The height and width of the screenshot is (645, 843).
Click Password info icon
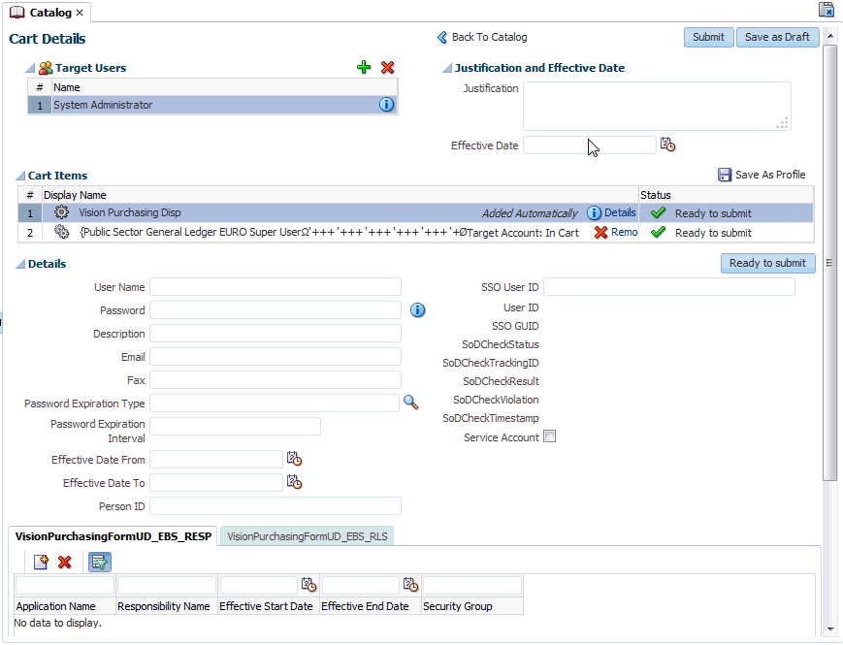[x=418, y=309]
